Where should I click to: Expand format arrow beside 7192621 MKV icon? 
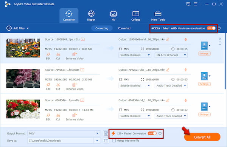210,76
